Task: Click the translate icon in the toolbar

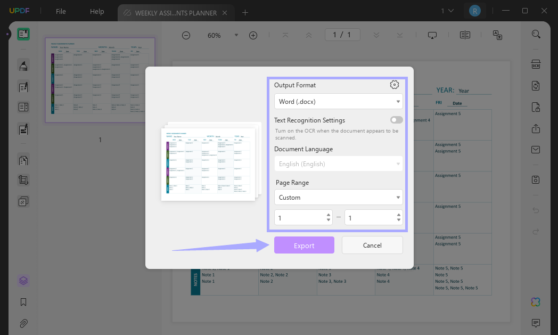Action: tap(497, 35)
